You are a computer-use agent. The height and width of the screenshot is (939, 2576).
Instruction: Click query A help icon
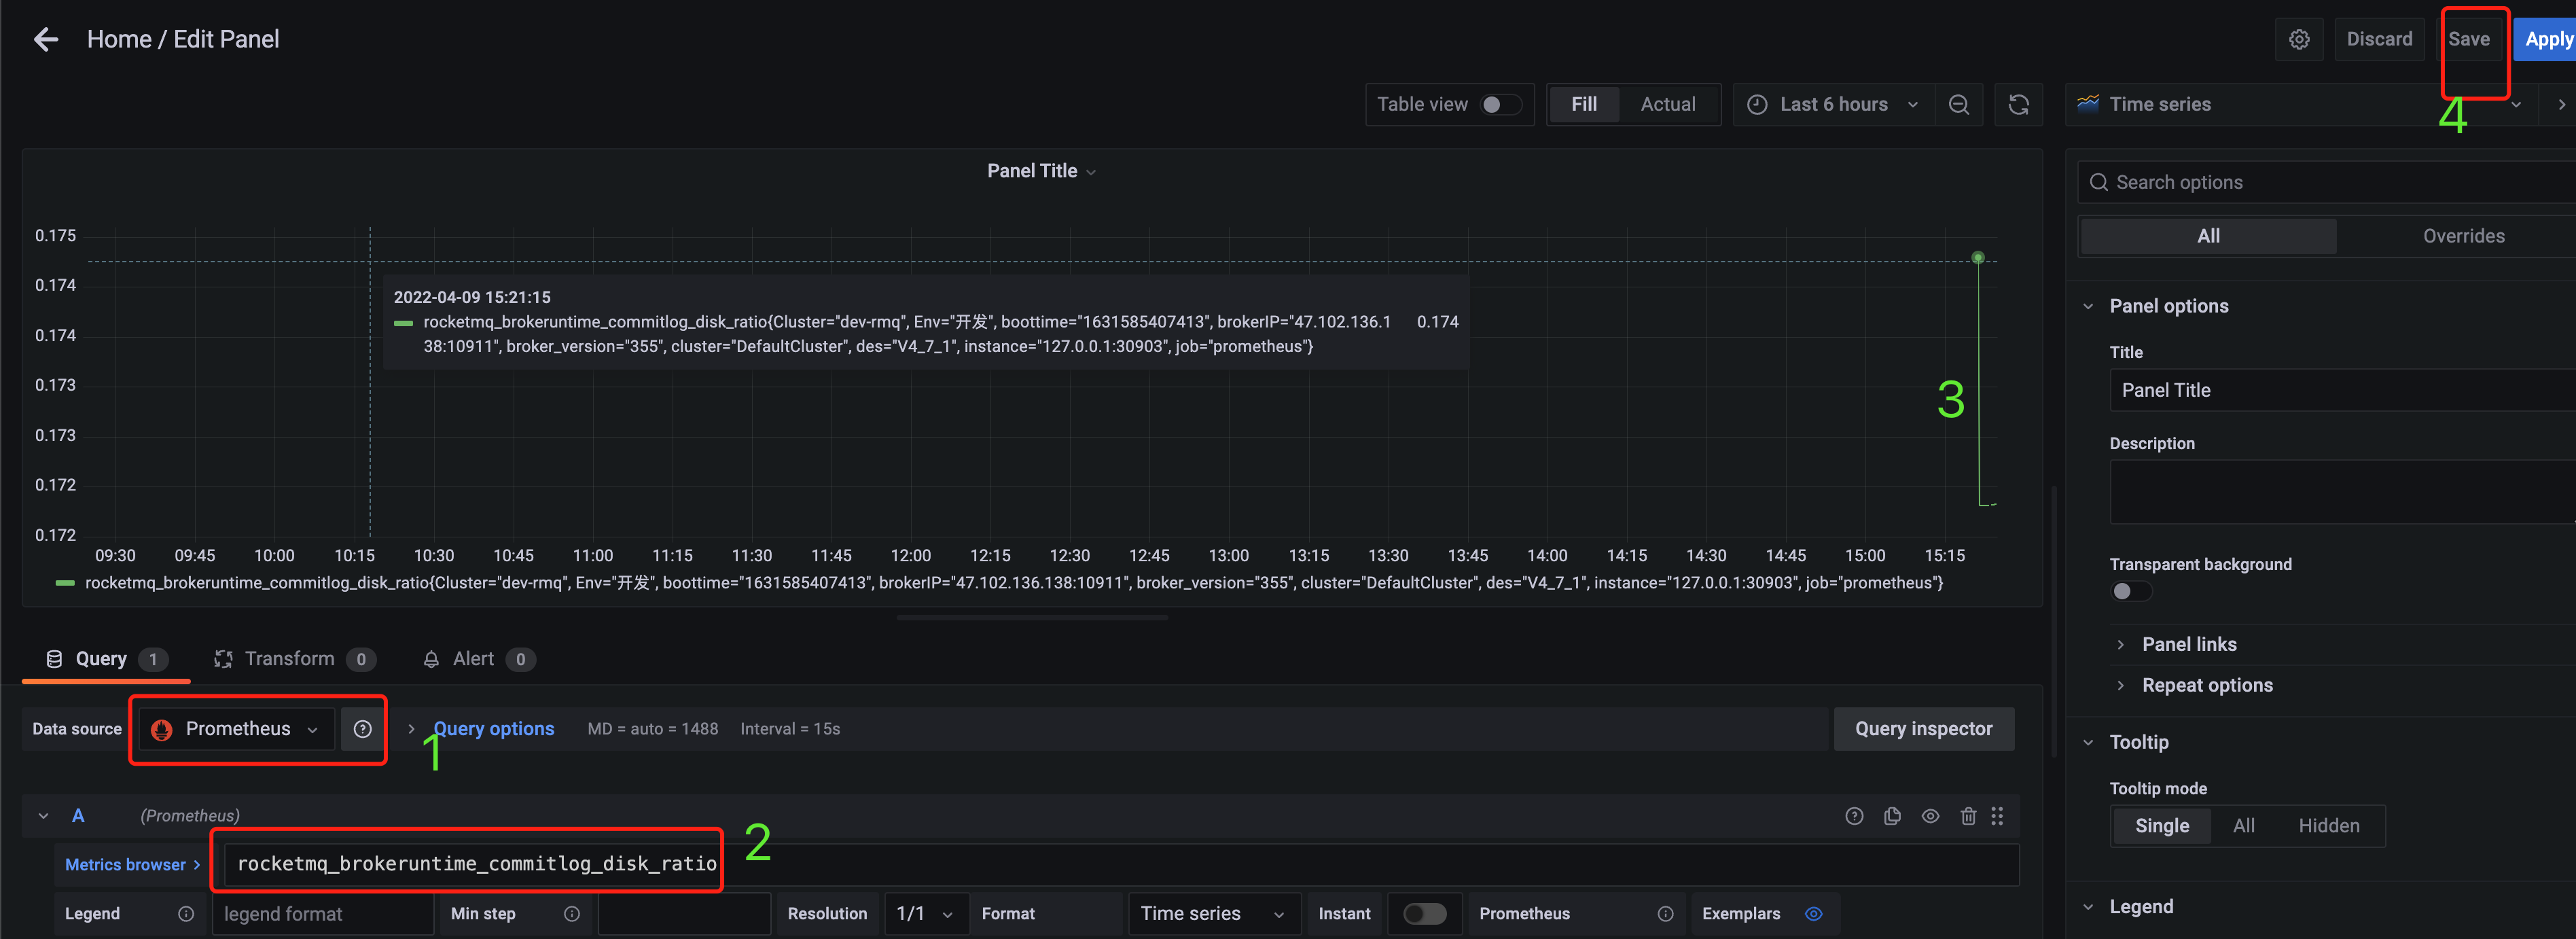(x=1854, y=816)
